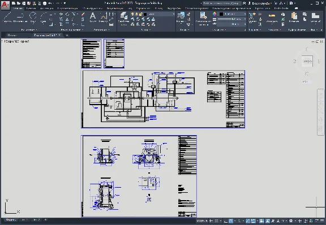
Task: Switch to the Вставка ribbon tab
Action: (31, 8)
